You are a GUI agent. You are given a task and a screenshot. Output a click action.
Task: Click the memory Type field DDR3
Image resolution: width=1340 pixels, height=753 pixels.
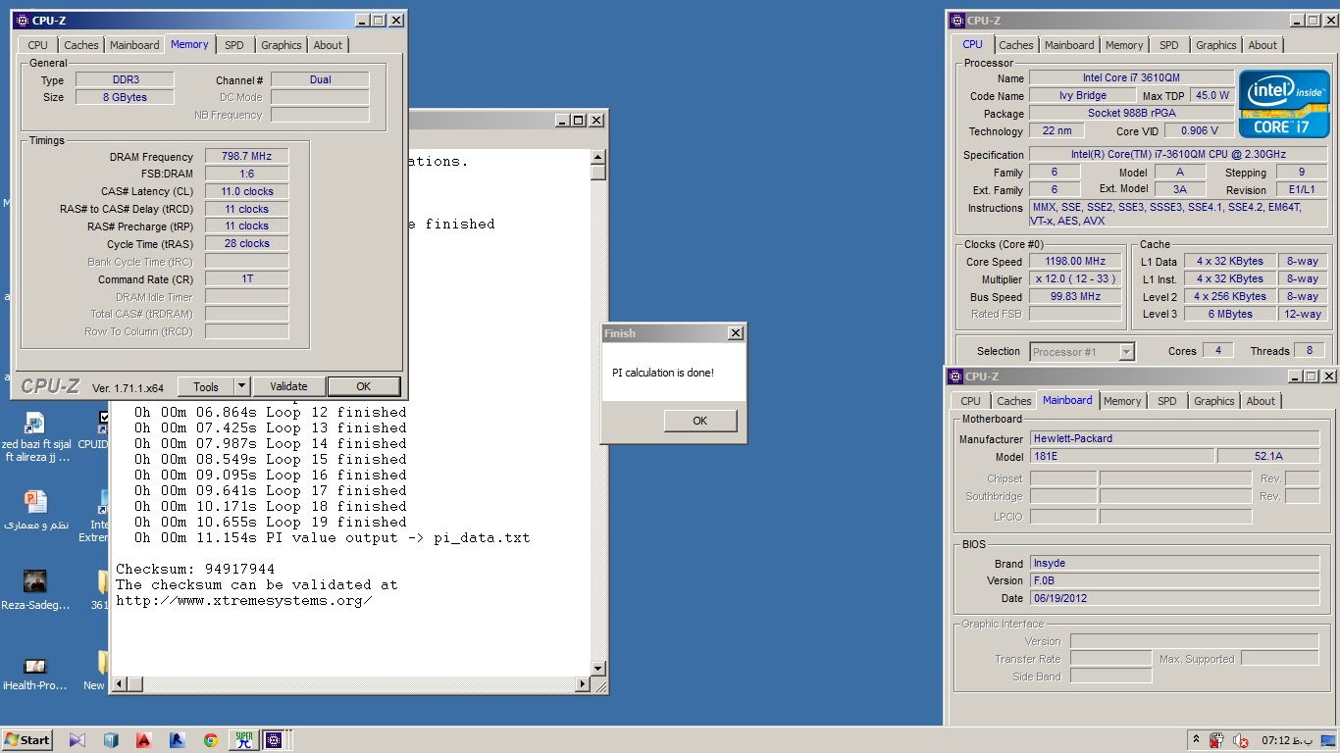pyautogui.click(x=124, y=79)
